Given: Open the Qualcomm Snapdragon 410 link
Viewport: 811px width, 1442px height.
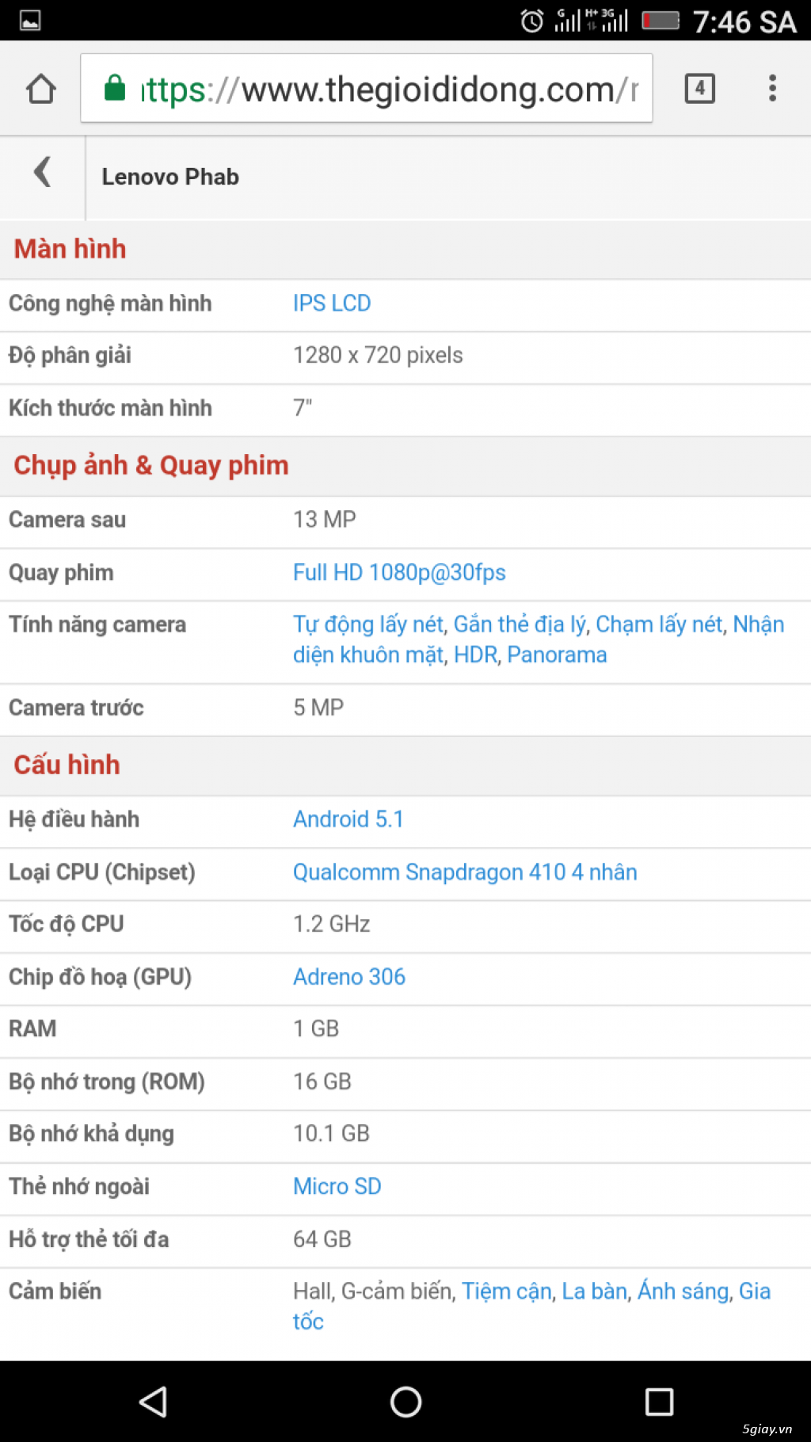Looking at the screenshot, I should pyautogui.click(x=465, y=872).
